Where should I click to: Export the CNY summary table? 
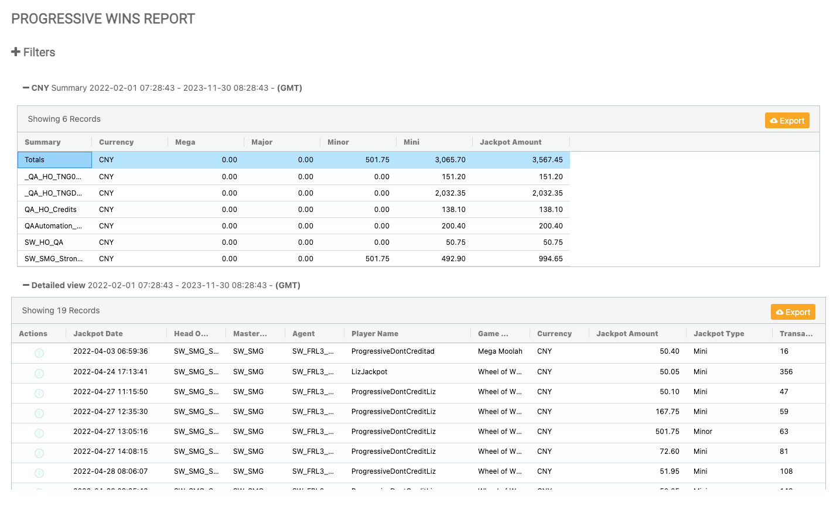click(x=787, y=121)
